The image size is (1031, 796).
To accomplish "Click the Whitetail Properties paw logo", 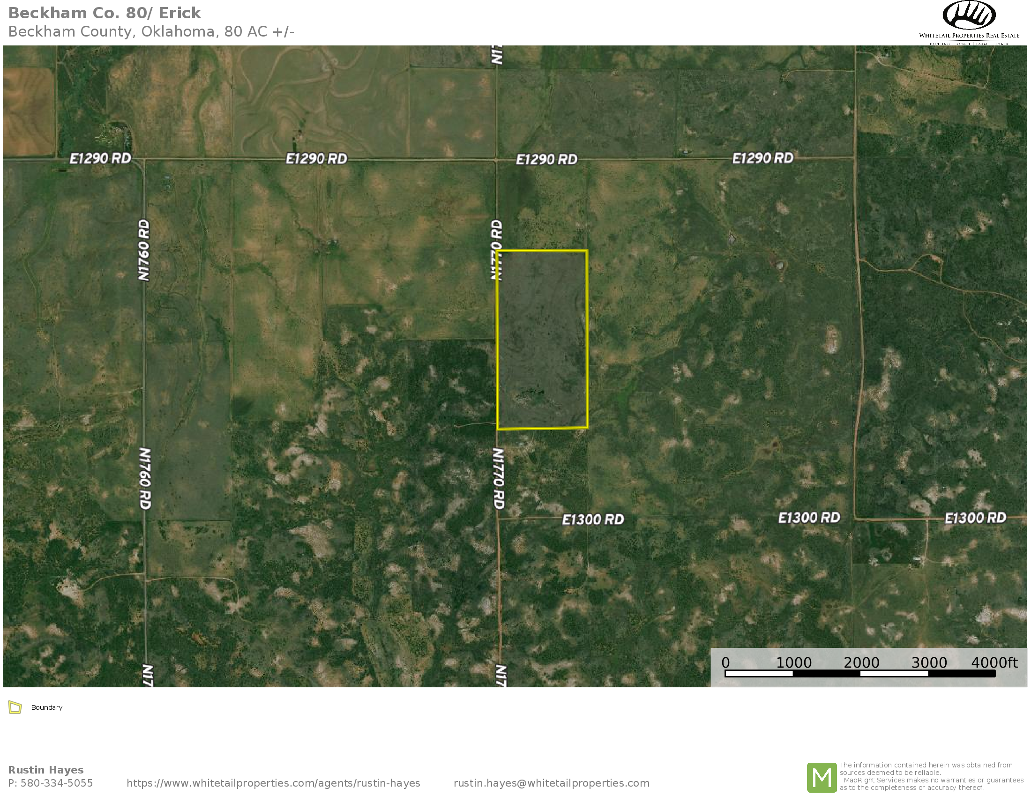I will [969, 16].
